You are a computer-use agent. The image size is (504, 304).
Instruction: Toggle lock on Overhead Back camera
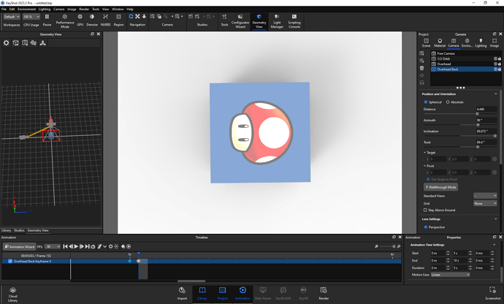pyautogui.click(x=500, y=69)
